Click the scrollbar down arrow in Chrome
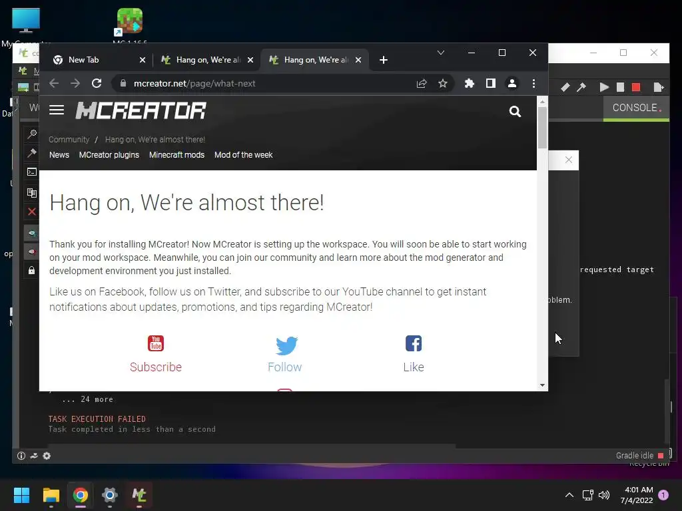This screenshot has width=682, height=511. (x=542, y=385)
